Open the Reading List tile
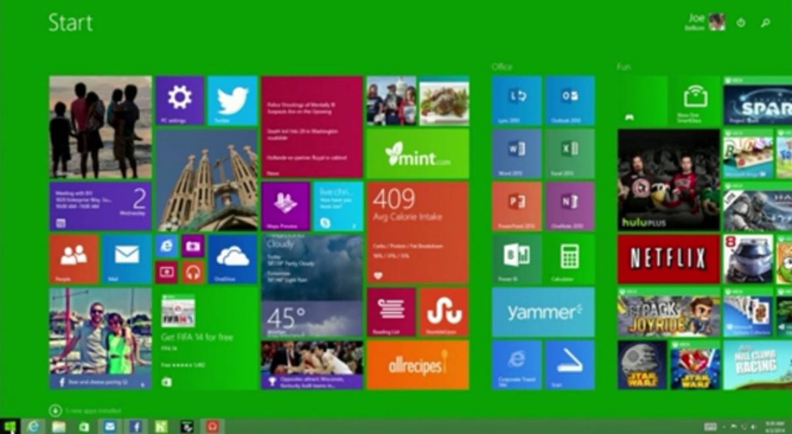This screenshot has height=434, width=792. tap(391, 312)
